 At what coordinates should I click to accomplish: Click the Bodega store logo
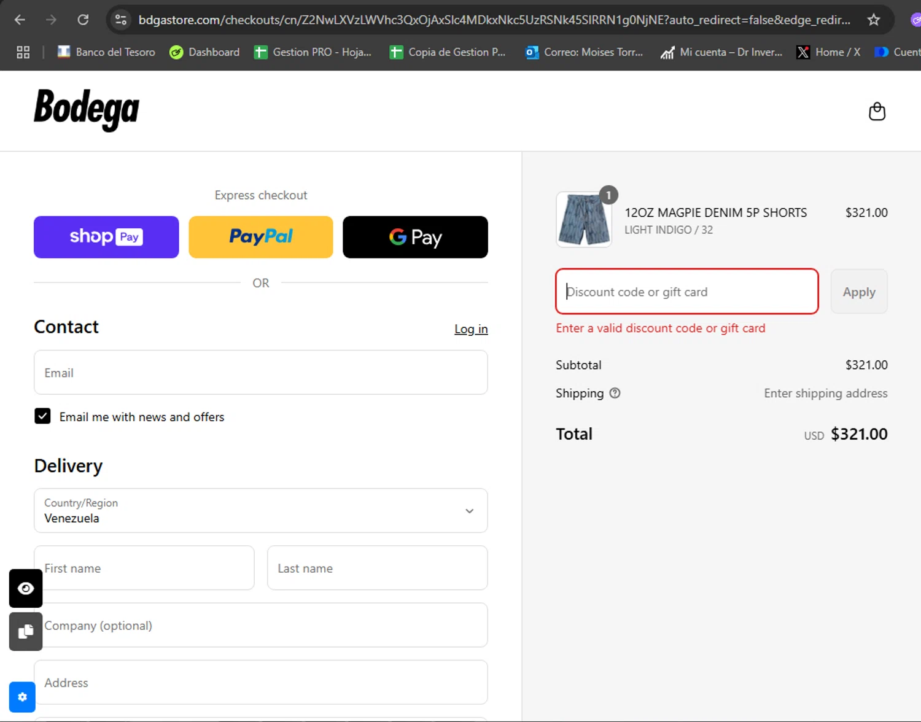(87, 110)
